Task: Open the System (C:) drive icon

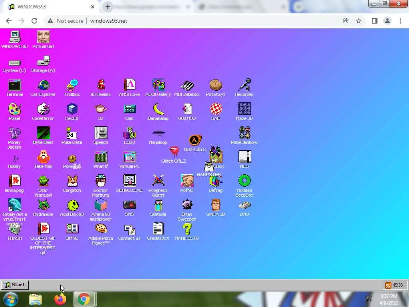Action: coord(14,63)
